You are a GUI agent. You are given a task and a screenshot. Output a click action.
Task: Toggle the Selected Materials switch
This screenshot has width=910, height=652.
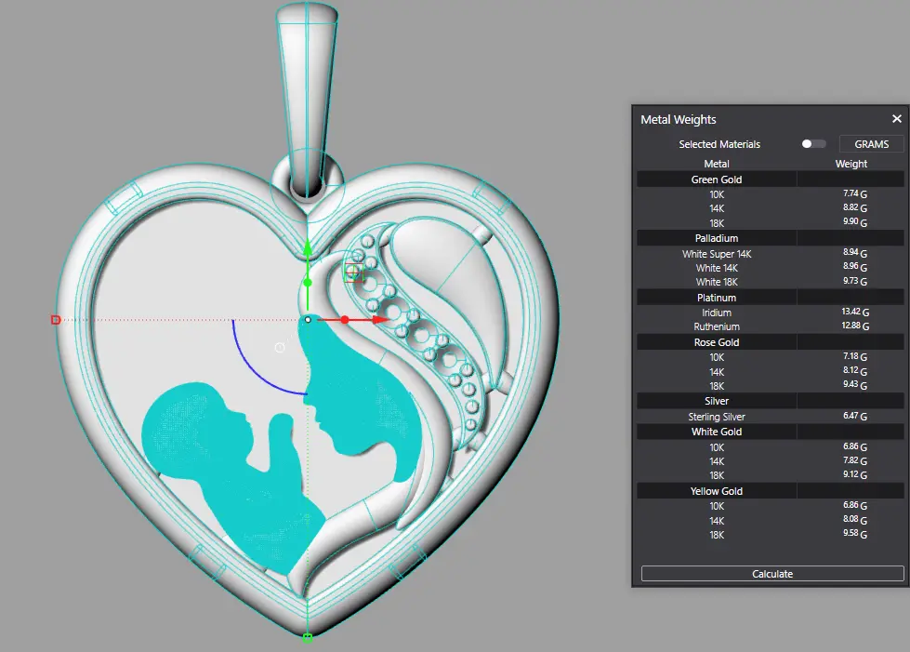(x=813, y=144)
